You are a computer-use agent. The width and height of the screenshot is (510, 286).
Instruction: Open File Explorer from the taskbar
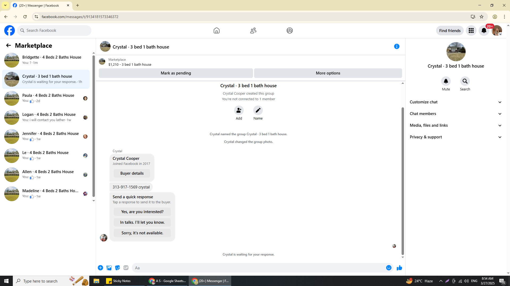pos(96,281)
